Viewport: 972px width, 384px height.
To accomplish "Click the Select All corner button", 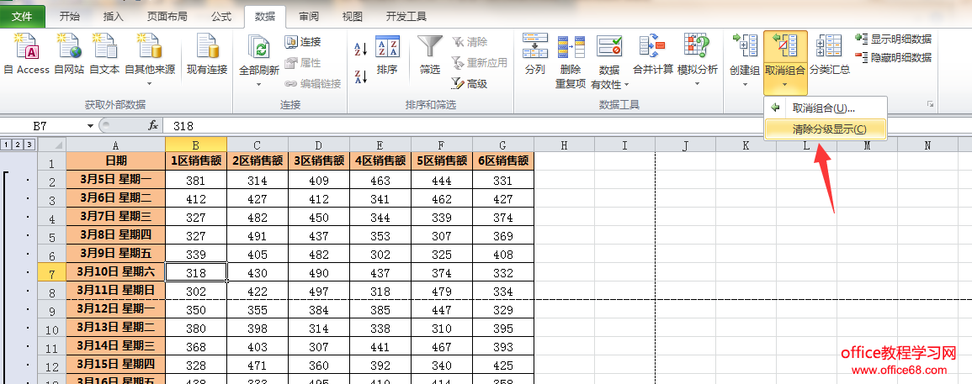I will 52,145.
